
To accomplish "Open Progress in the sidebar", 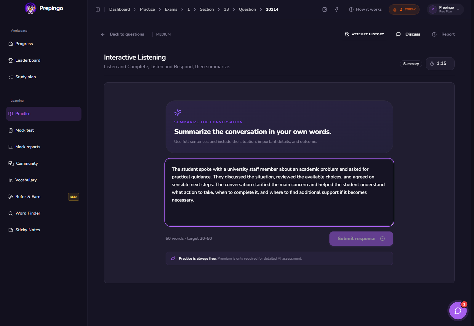I will (x=44, y=44).
